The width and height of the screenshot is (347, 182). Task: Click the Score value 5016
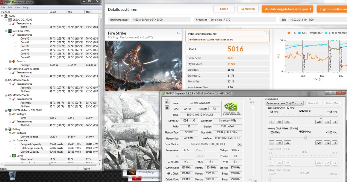[235, 49]
